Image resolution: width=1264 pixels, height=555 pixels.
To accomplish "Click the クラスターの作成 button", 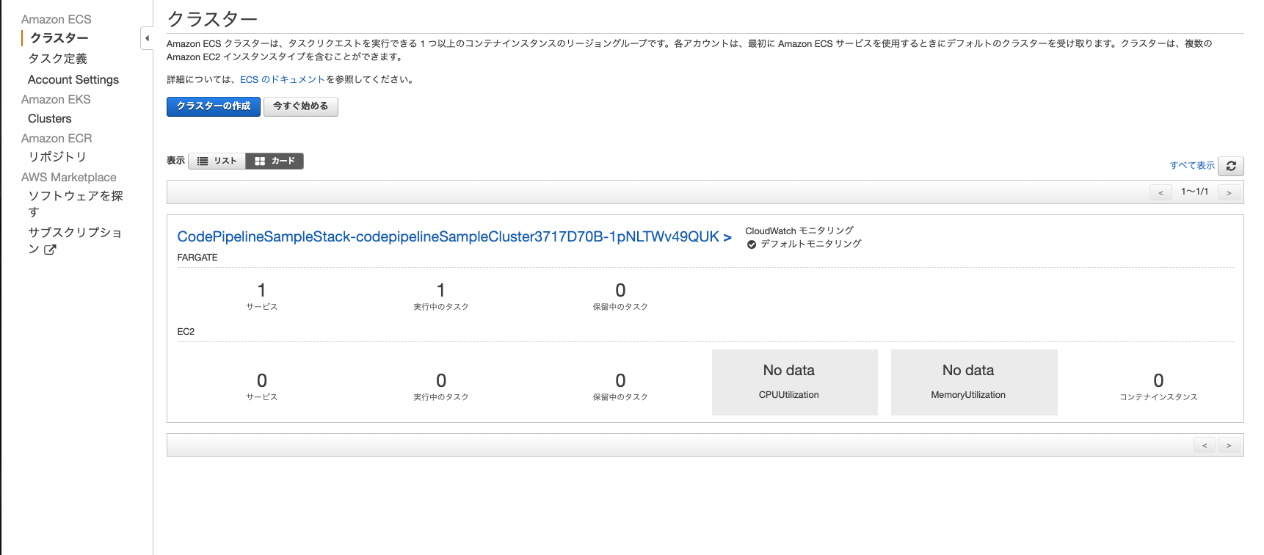I will (x=214, y=106).
